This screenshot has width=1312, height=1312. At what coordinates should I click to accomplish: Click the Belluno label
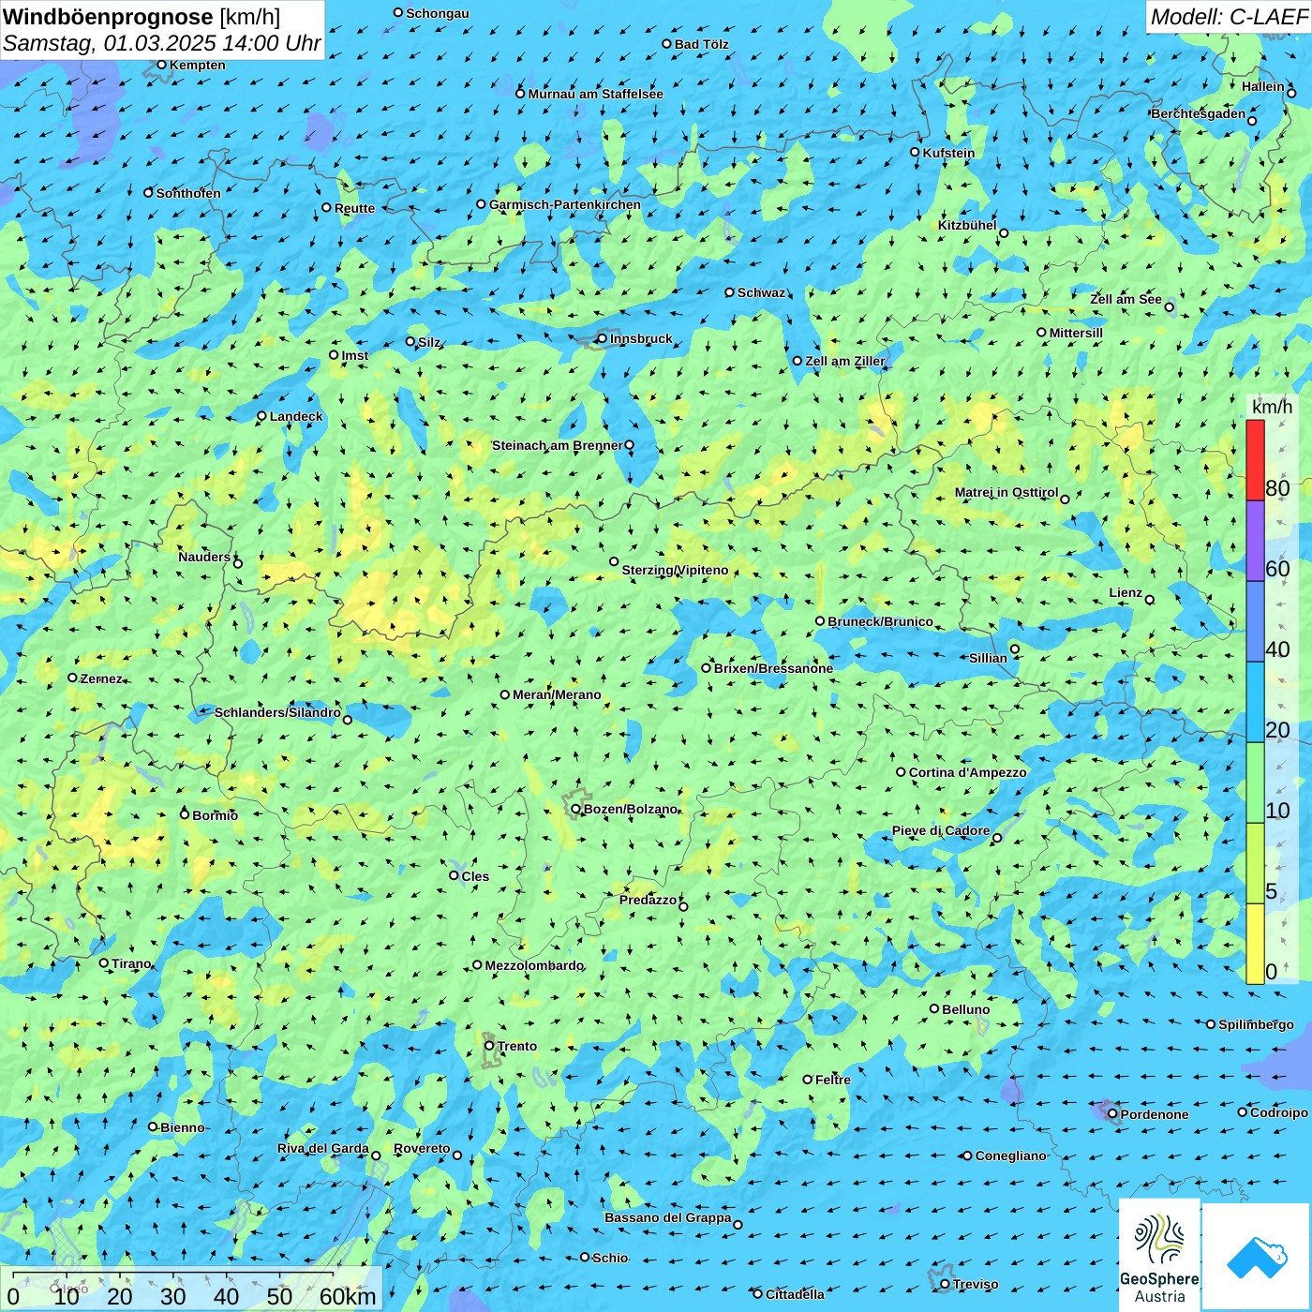[966, 1009]
